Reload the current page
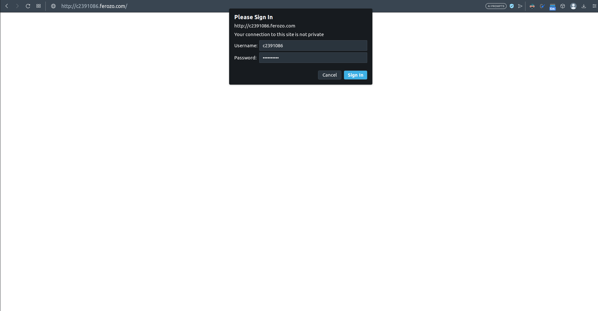This screenshot has height=311, width=598. (x=28, y=6)
